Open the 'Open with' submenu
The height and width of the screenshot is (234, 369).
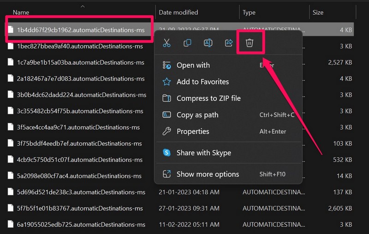(x=193, y=65)
